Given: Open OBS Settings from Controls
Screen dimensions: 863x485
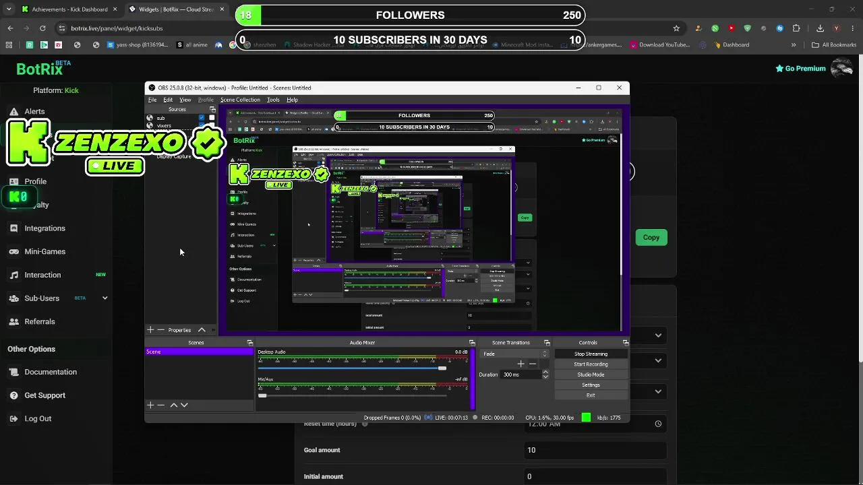Looking at the screenshot, I should pyautogui.click(x=591, y=385).
